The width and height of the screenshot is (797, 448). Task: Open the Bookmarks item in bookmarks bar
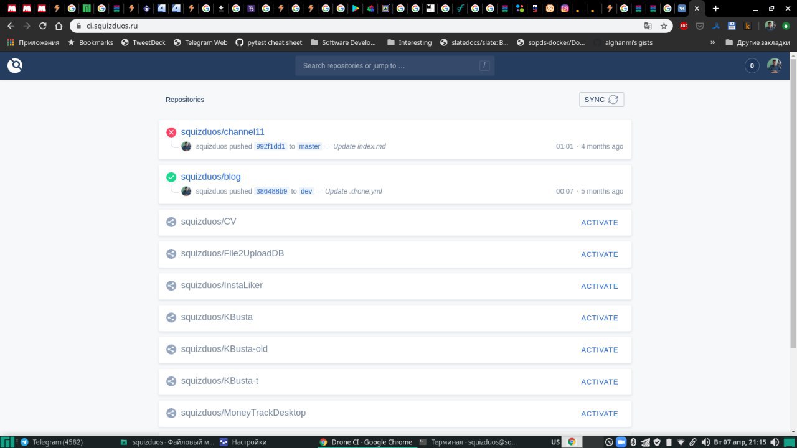point(90,42)
